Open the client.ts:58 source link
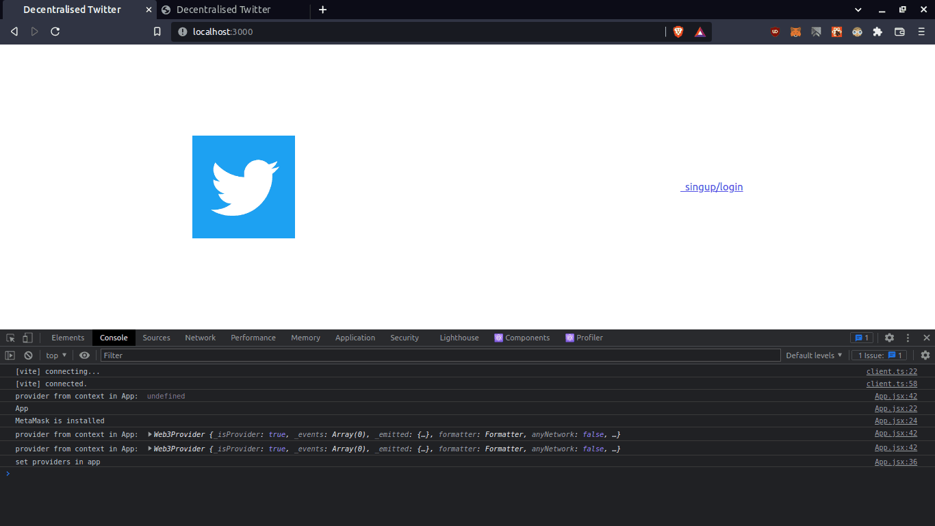935x526 pixels. coord(891,384)
